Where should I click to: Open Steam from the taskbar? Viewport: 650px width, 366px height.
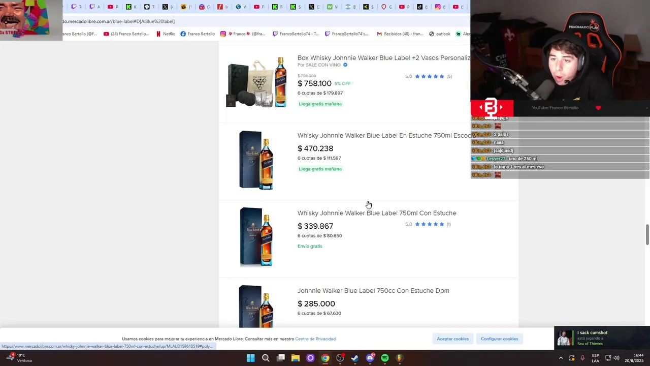click(x=355, y=358)
